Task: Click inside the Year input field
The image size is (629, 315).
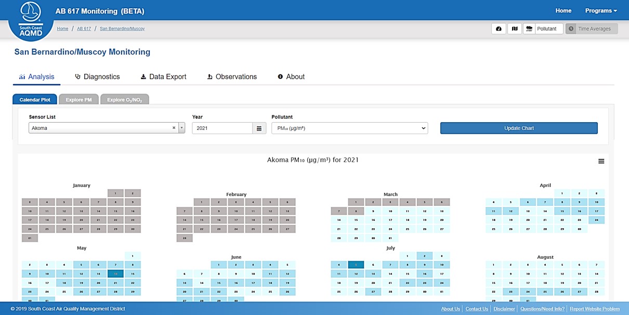Action: [x=222, y=128]
